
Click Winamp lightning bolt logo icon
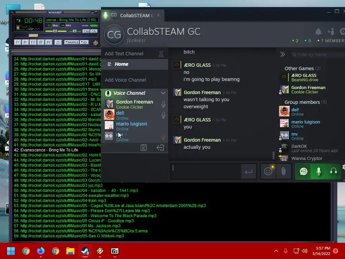(x=95, y=42)
